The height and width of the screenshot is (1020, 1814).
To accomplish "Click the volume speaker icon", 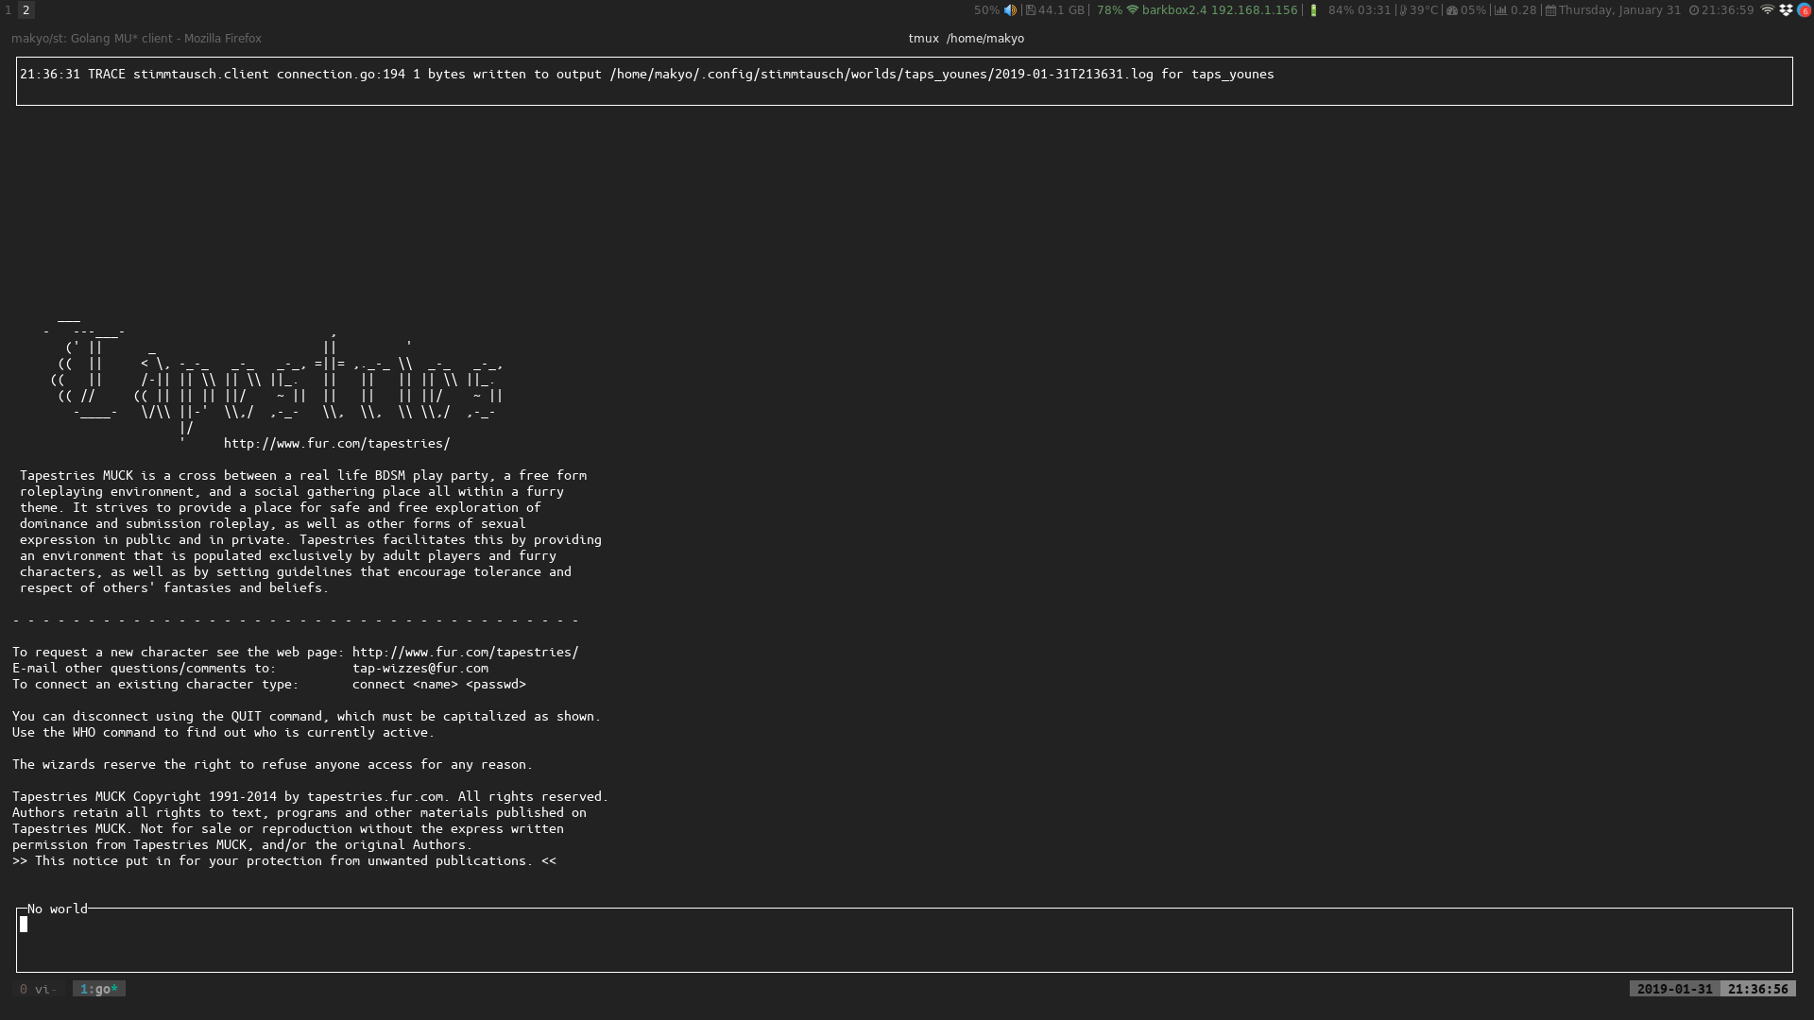I will (x=1010, y=10).
